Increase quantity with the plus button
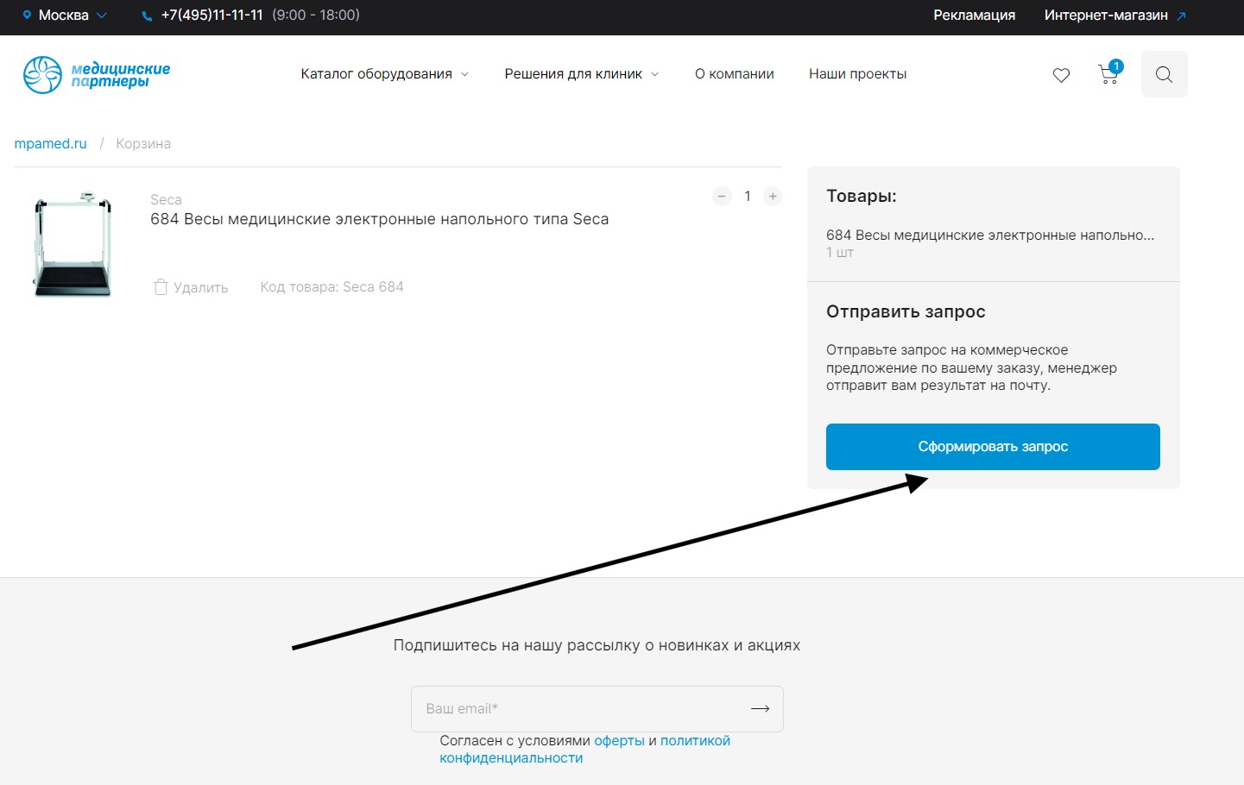 (773, 196)
